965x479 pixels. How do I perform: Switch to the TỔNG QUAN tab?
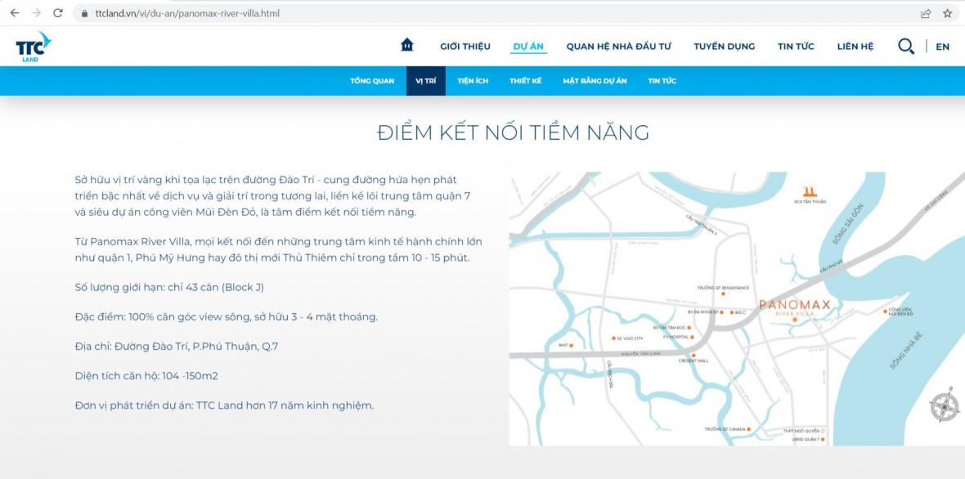tap(374, 80)
